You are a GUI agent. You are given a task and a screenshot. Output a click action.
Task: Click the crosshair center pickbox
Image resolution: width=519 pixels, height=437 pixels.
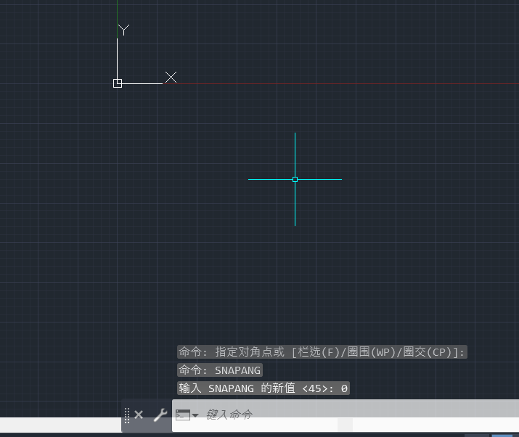(x=295, y=179)
